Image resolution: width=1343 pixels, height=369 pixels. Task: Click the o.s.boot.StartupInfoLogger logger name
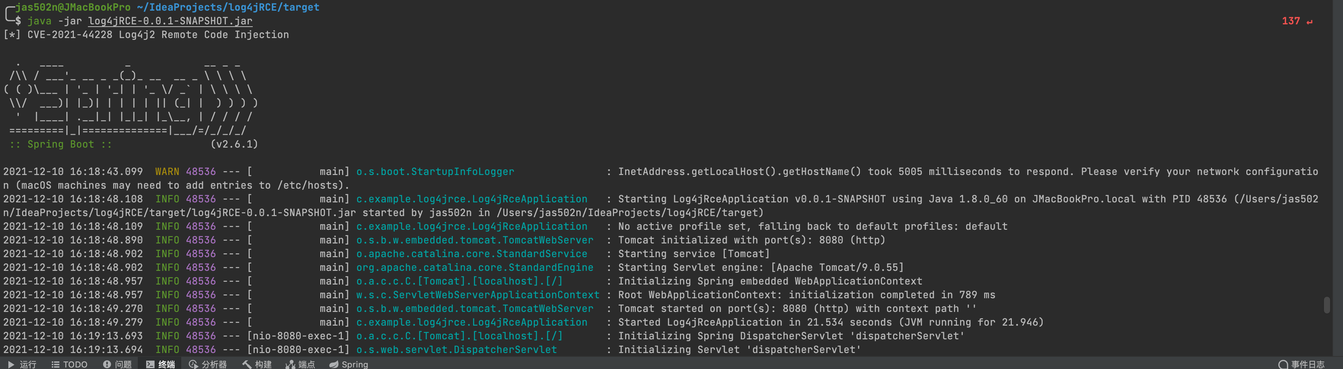435,172
